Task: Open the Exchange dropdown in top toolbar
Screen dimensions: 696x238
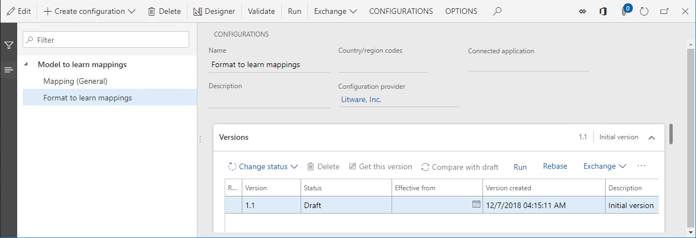Action: tap(336, 11)
